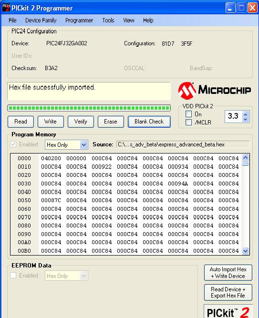This screenshot has height=318, width=259.
Task: Toggle the /MCLR checkbox
Action: click(188, 123)
